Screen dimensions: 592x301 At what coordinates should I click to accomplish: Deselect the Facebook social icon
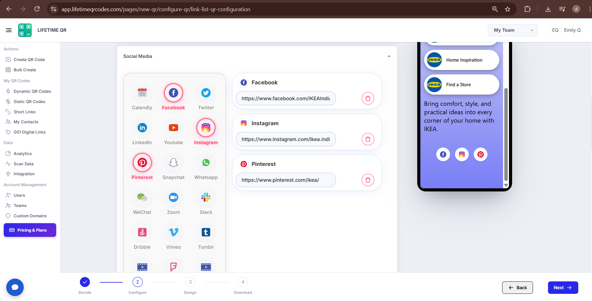coord(174,93)
